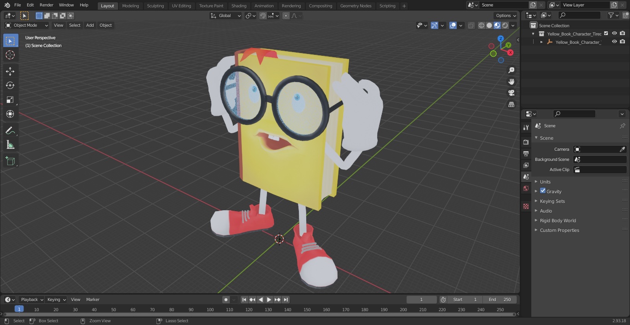630x325 pixels.
Task: Open the Tool properties tab
Action: tap(526, 127)
